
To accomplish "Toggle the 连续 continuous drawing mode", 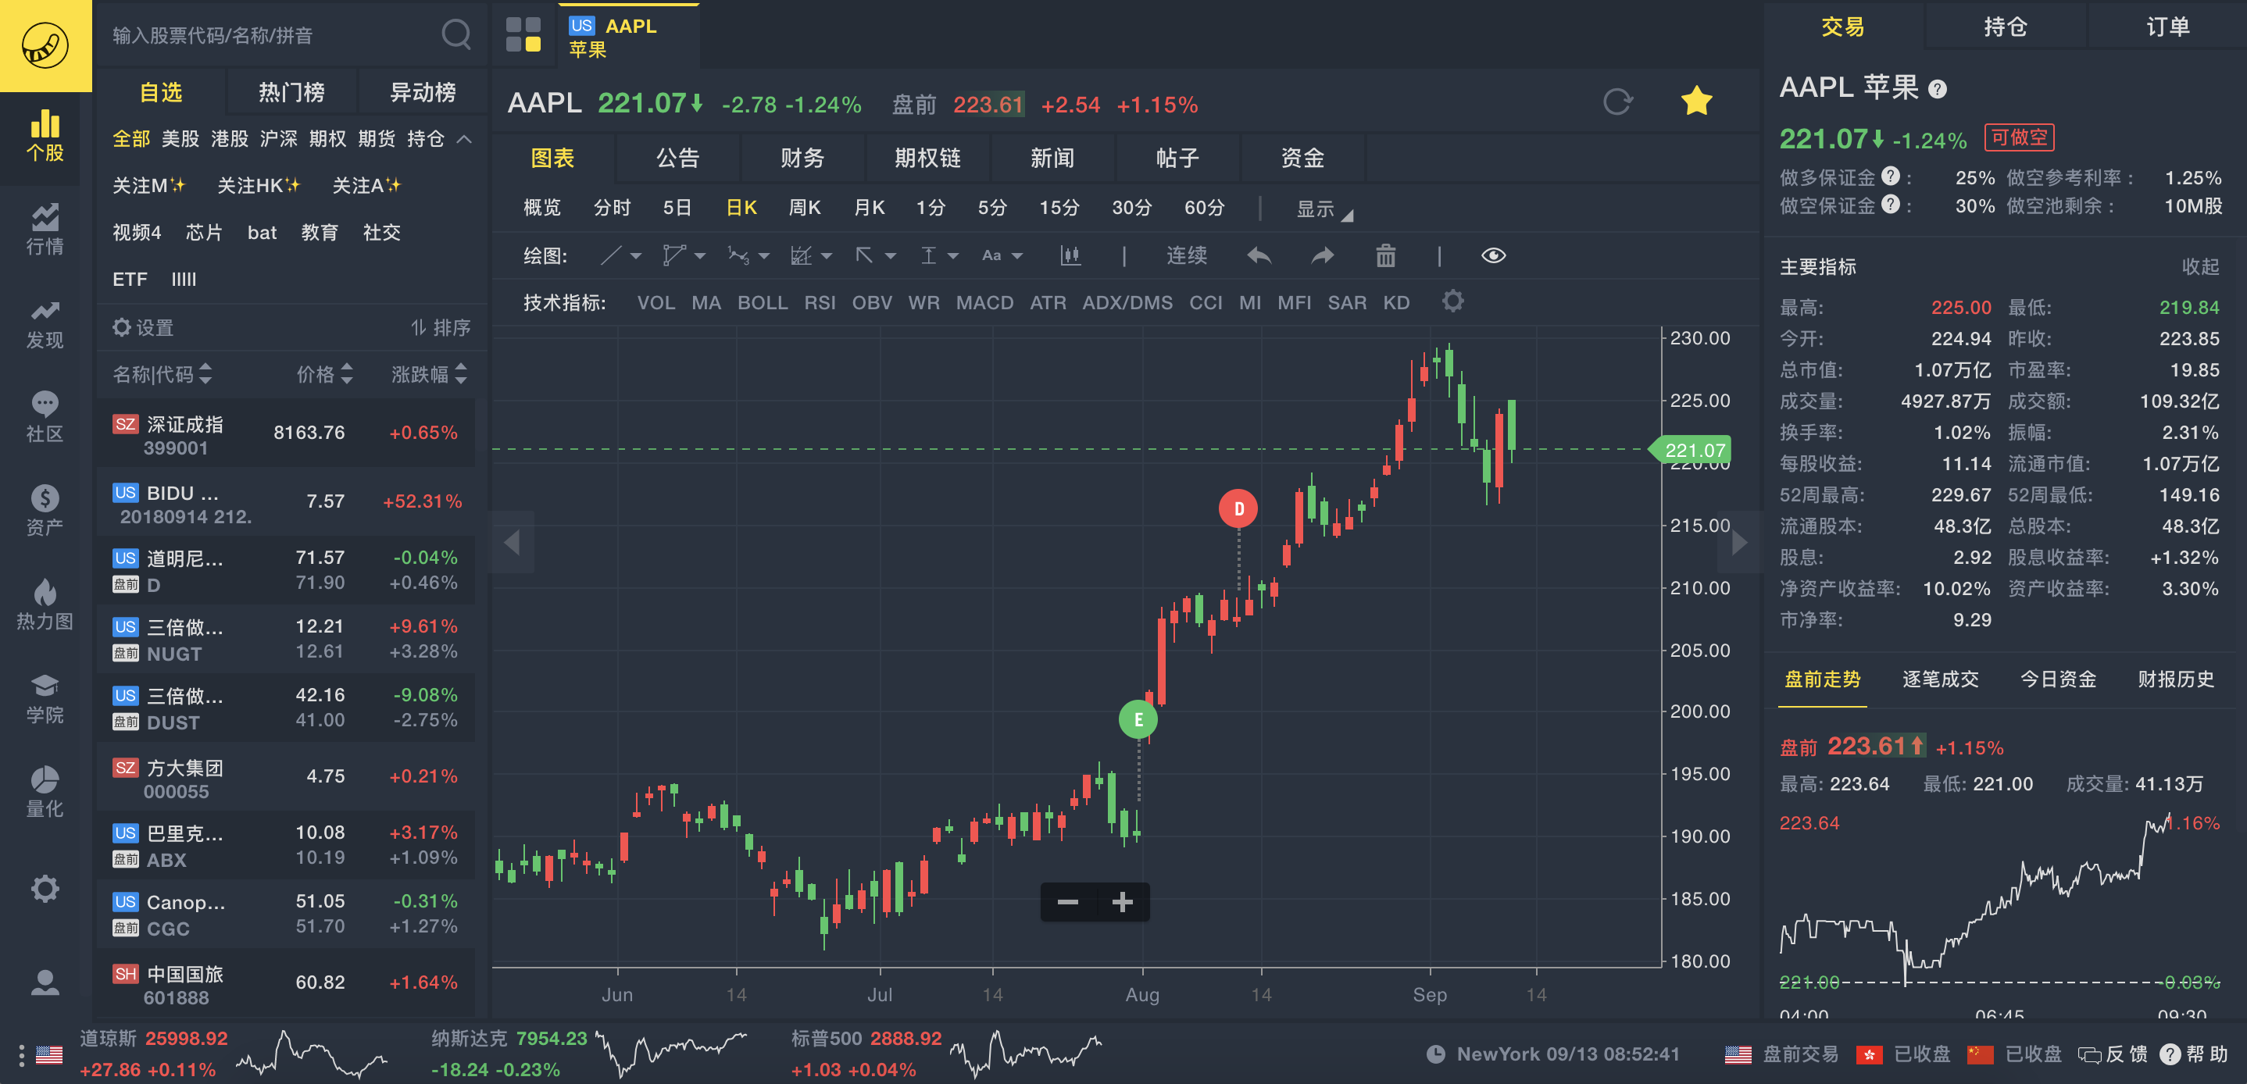I will pos(1186,255).
